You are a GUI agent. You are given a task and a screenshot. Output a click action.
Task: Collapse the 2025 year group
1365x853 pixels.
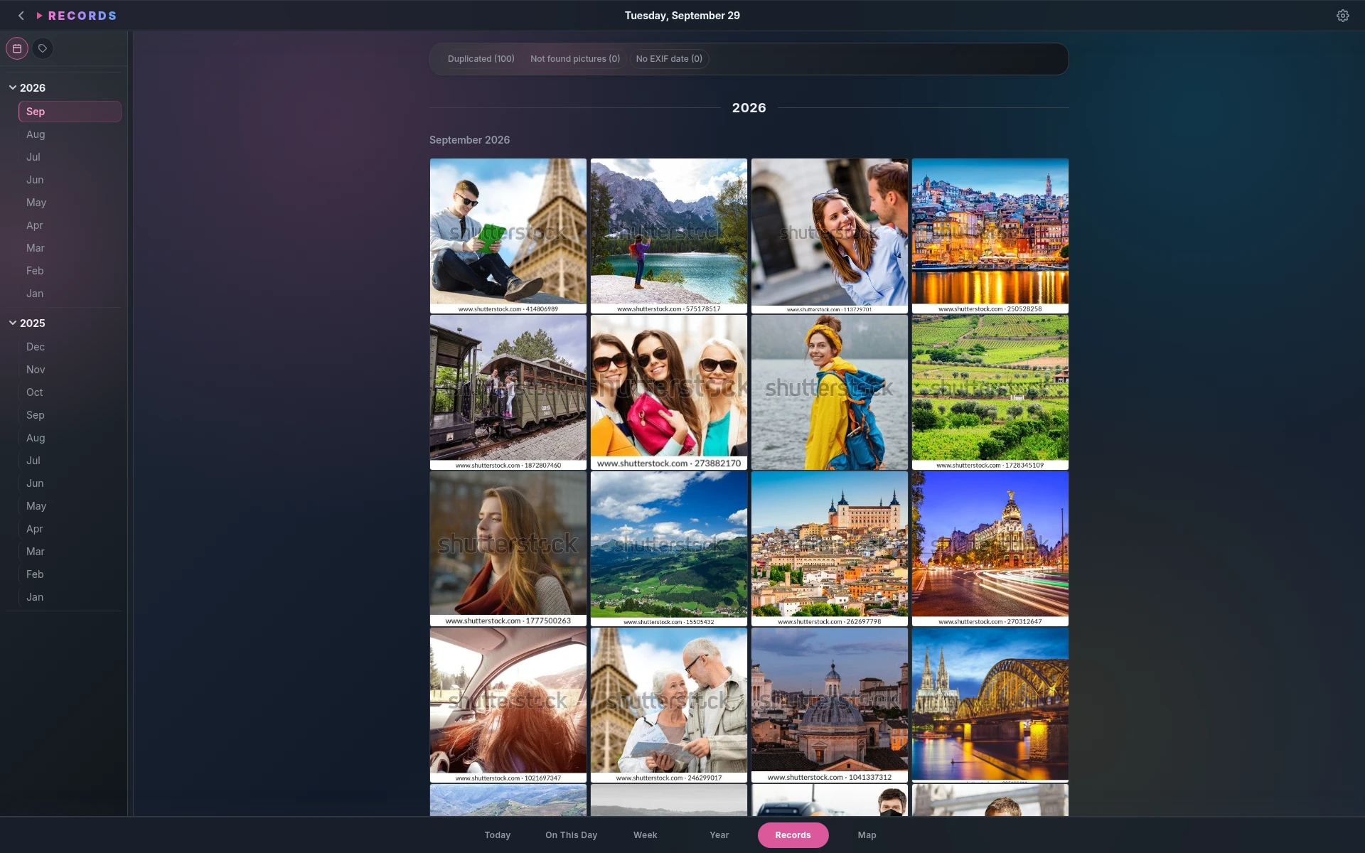point(13,323)
